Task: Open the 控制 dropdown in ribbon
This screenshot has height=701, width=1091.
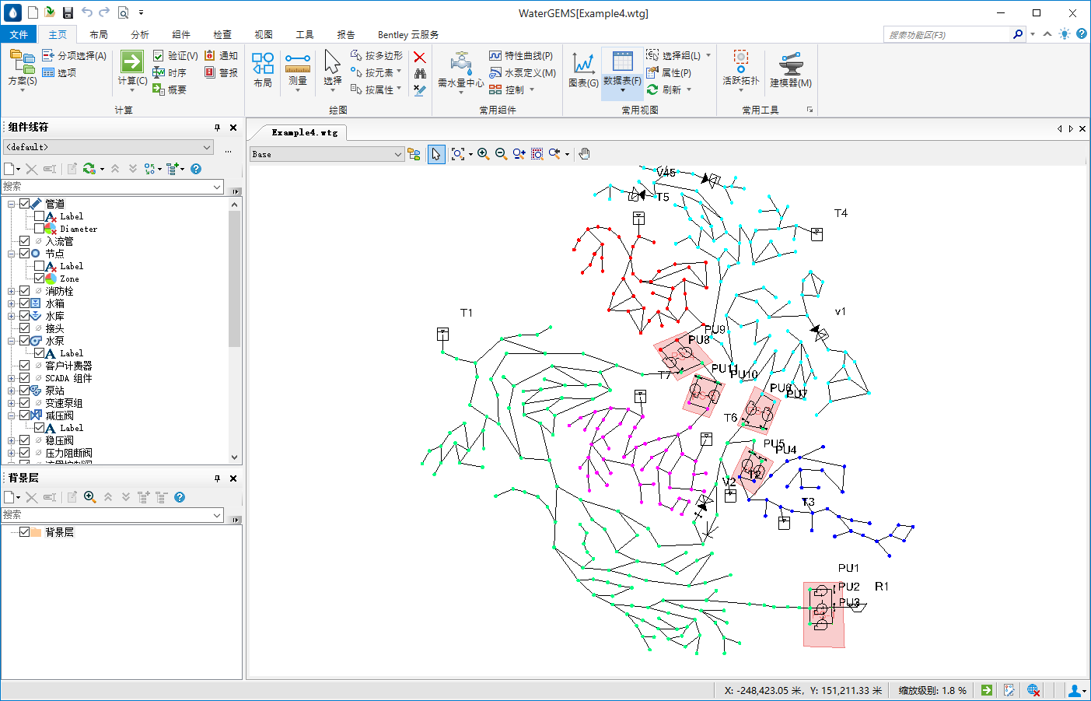Action: pyautogui.click(x=532, y=89)
